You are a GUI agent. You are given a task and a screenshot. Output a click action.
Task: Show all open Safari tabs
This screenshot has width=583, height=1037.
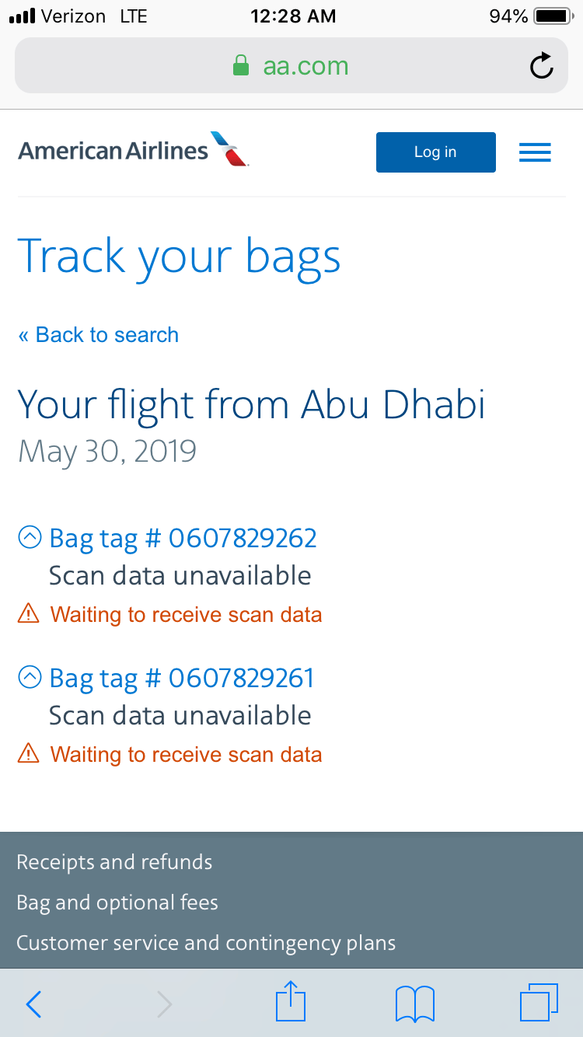(539, 1003)
